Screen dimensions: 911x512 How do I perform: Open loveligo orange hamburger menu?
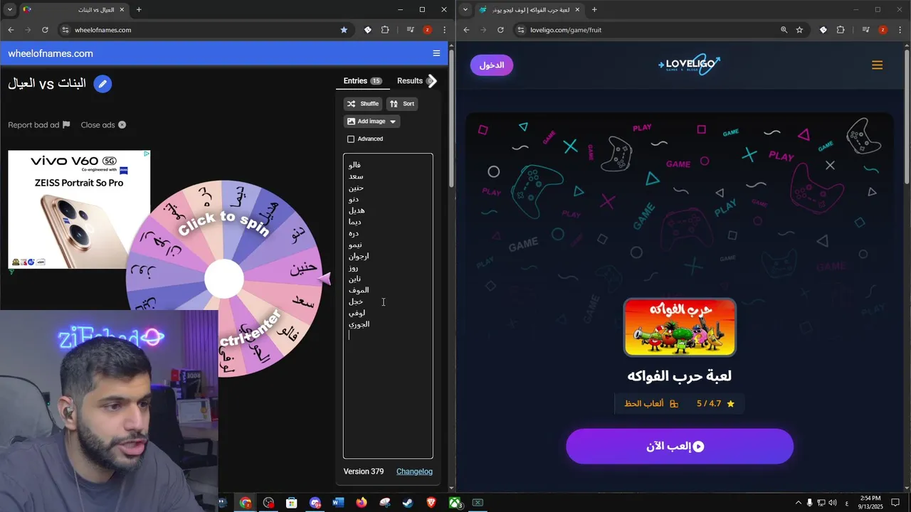[x=877, y=65]
